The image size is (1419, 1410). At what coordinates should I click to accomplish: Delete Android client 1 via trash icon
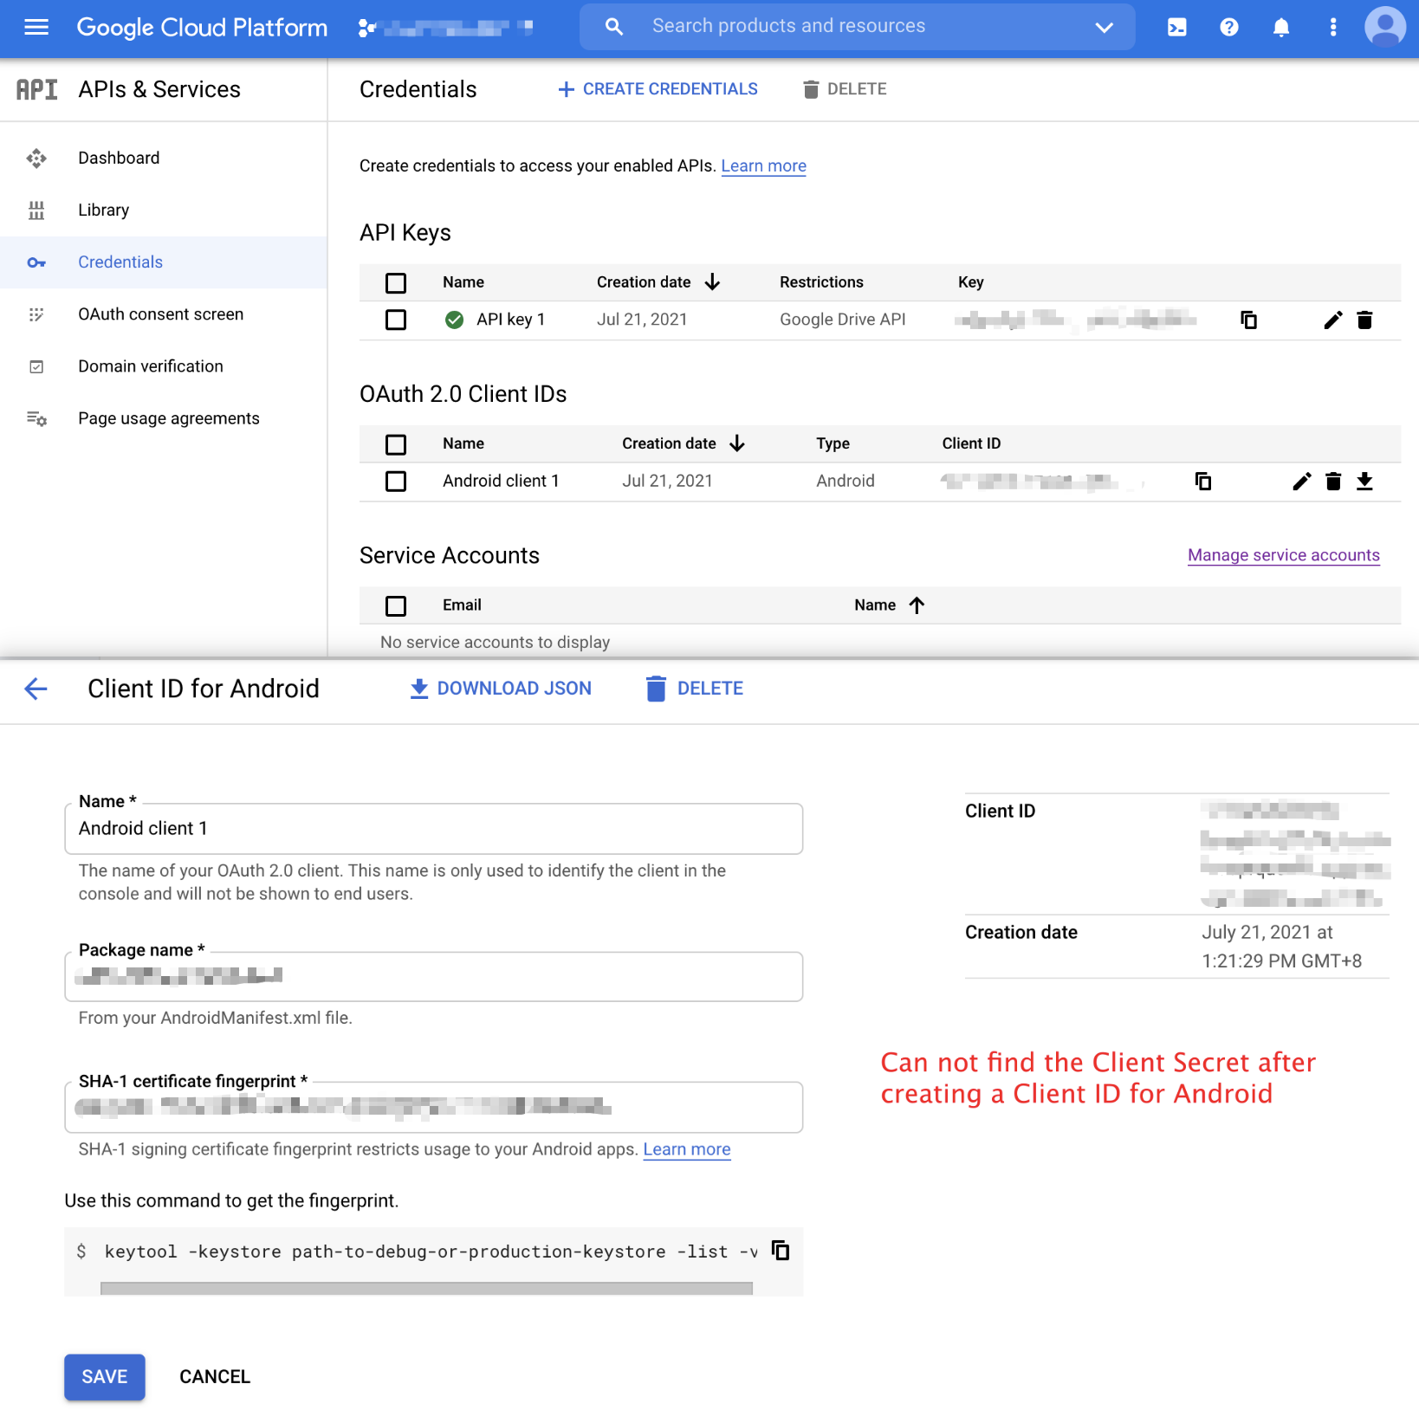(1333, 481)
